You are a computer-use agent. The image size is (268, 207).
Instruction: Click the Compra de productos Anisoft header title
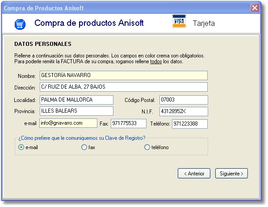(89, 23)
